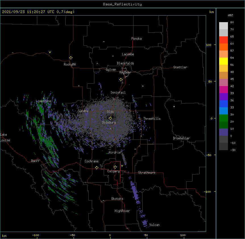245x239 pixels.
Task: Select the magenta 42 dBZ color swatch
Action: pyautogui.click(x=223, y=89)
